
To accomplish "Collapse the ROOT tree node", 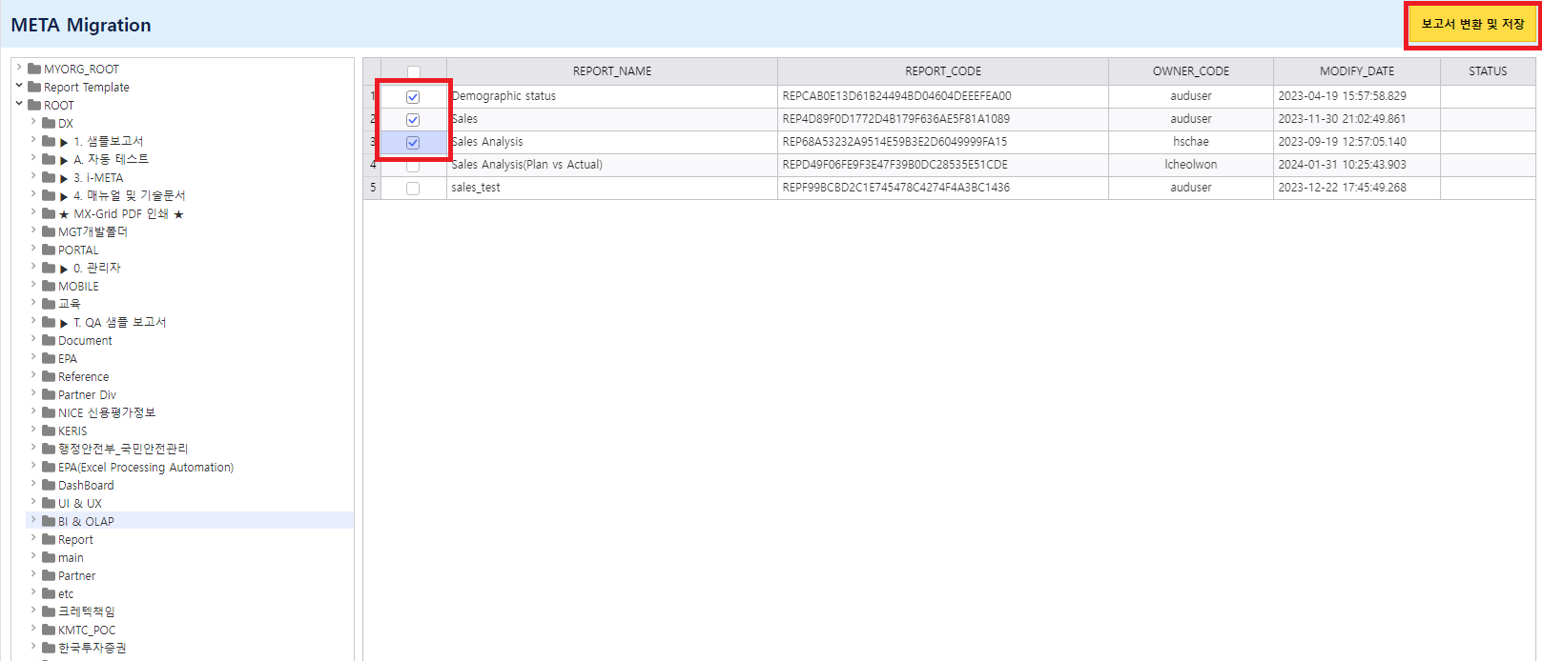I will pyautogui.click(x=19, y=104).
